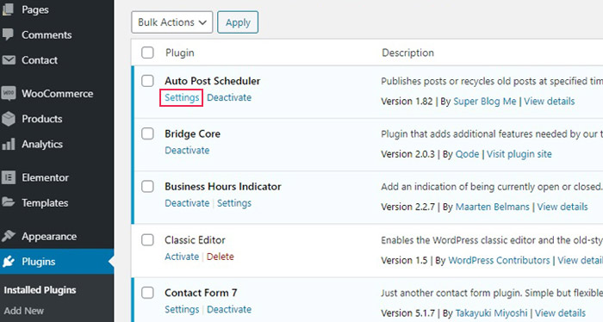Go to Add New under Plugins

[x=24, y=311]
